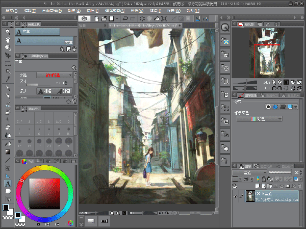This screenshot has width=306, height=229.
Task: Open the Layer menu with (L) shortcut
Action: pyautogui.click(x=93, y=11)
